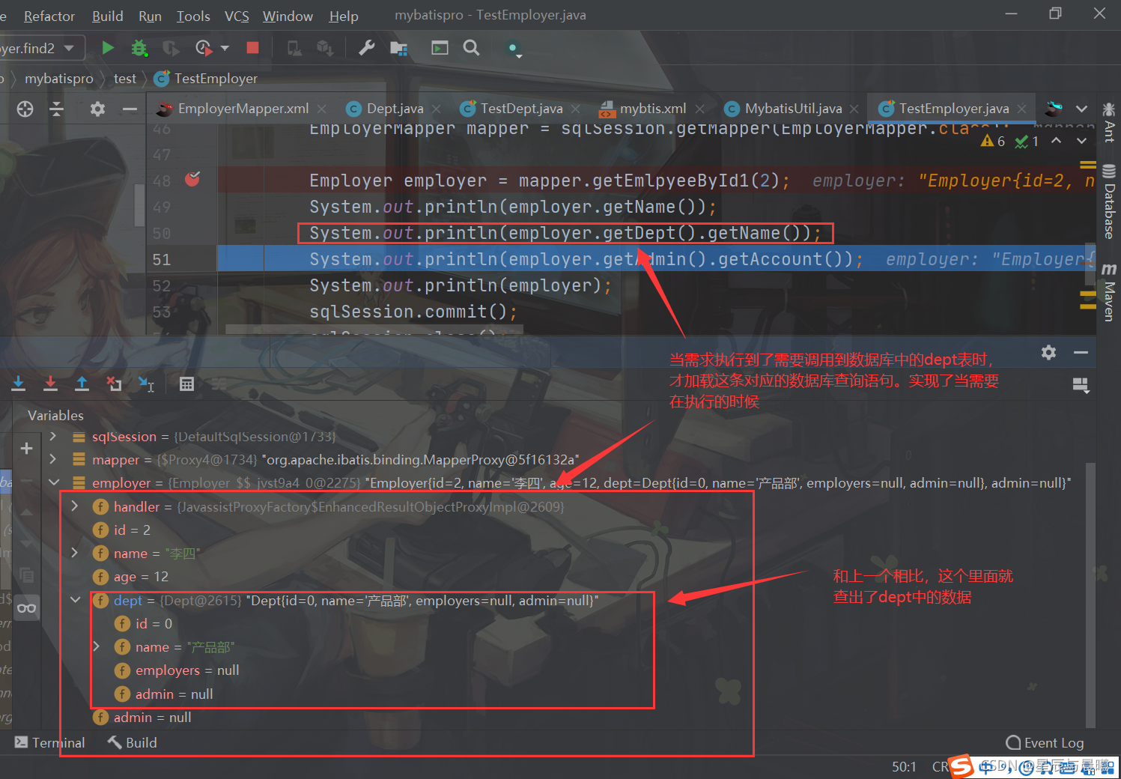The width and height of the screenshot is (1121, 779).
Task: Click the Collapse All icon in project panel
Action: (x=57, y=109)
